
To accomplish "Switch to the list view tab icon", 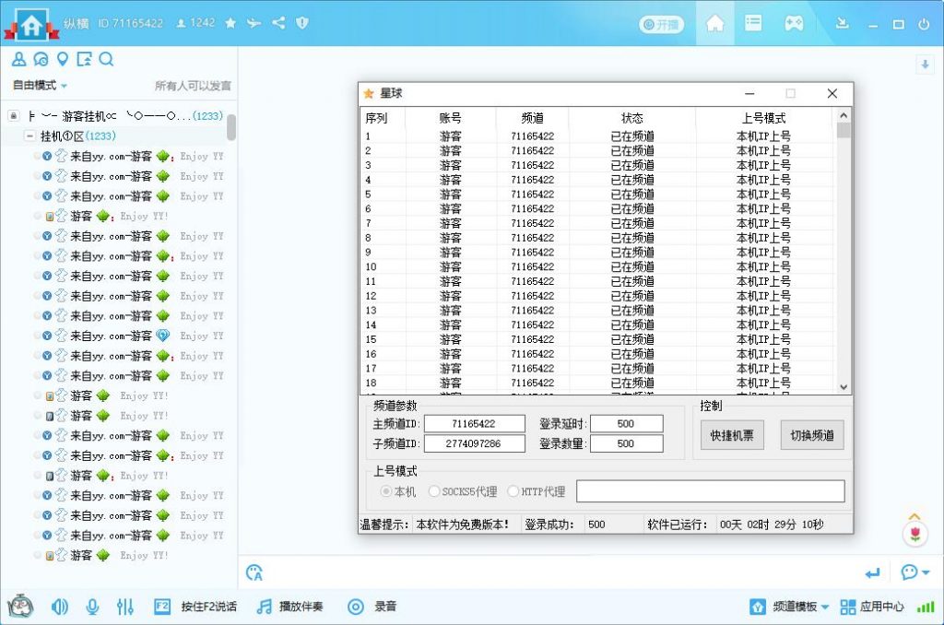I will pos(753,23).
